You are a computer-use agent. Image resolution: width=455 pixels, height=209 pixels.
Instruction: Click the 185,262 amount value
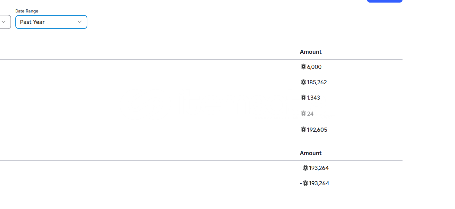click(317, 82)
